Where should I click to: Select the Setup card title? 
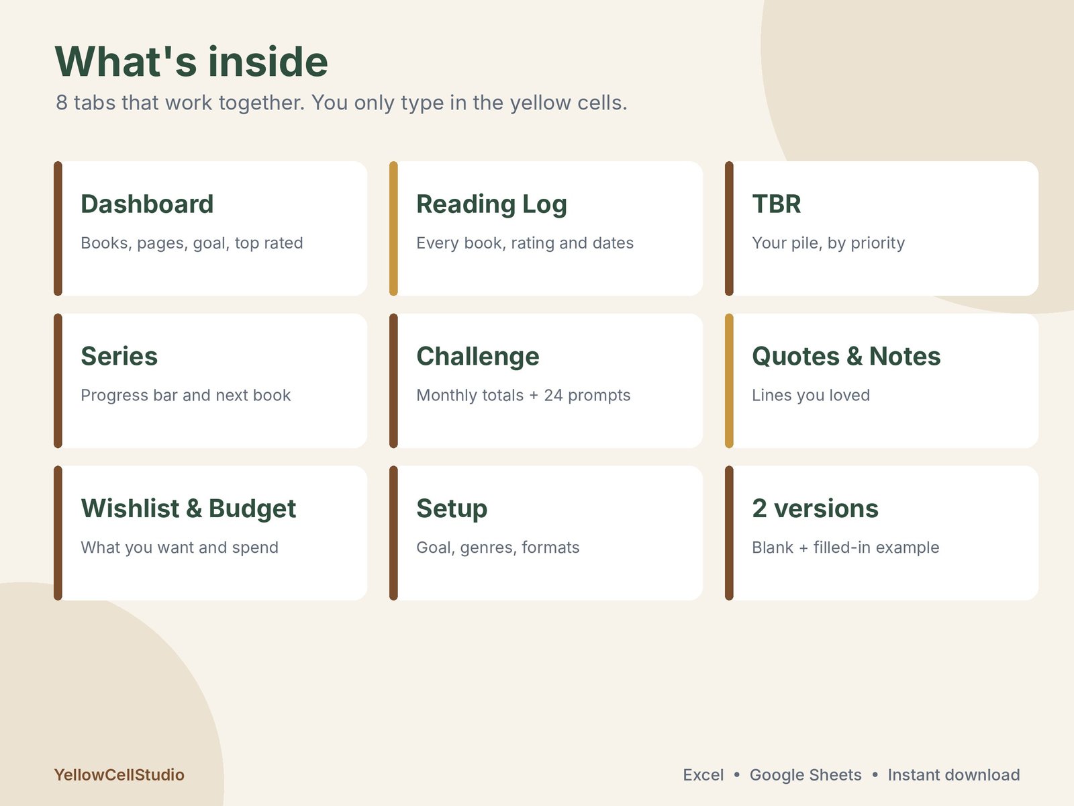452,509
